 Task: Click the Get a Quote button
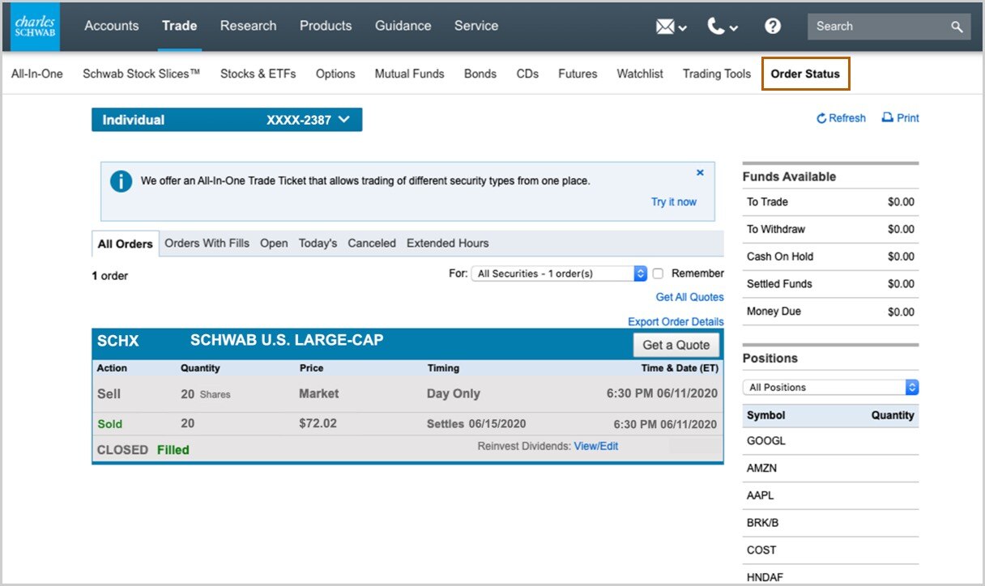pos(676,345)
